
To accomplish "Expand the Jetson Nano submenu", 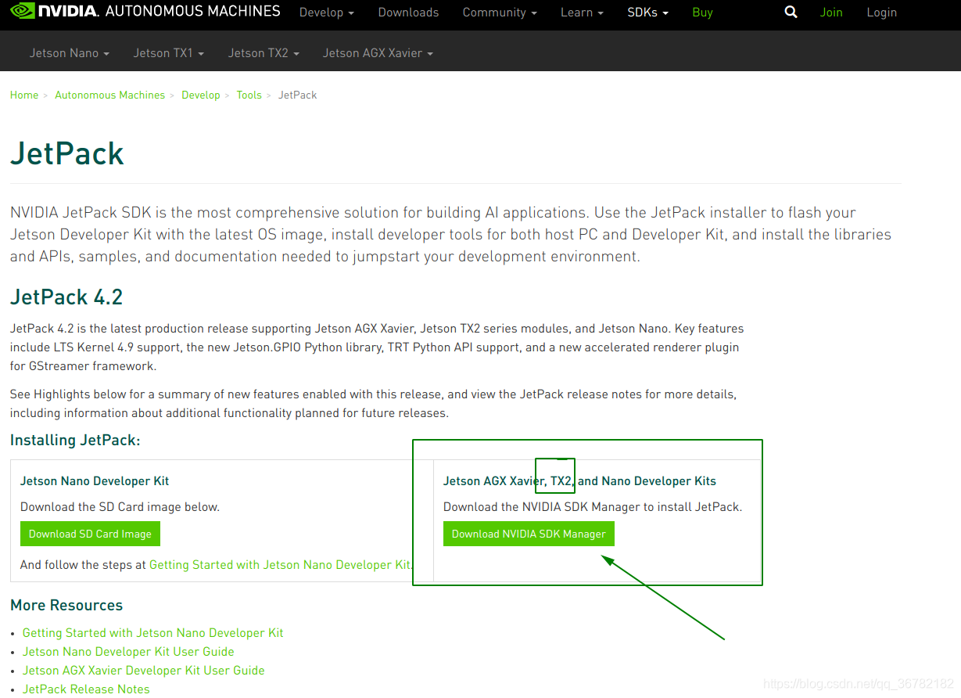I will coord(70,53).
